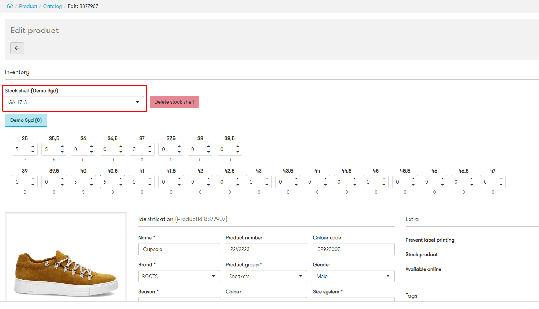Decrease size 44,5 quantity with down arrow
Image resolution: width=539 pixels, height=309 pixels.
pos(355,185)
